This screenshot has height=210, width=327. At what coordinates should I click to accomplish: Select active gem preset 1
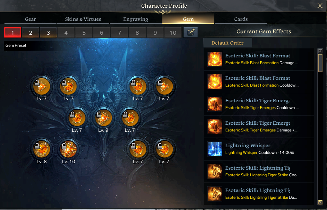(13, 32)
